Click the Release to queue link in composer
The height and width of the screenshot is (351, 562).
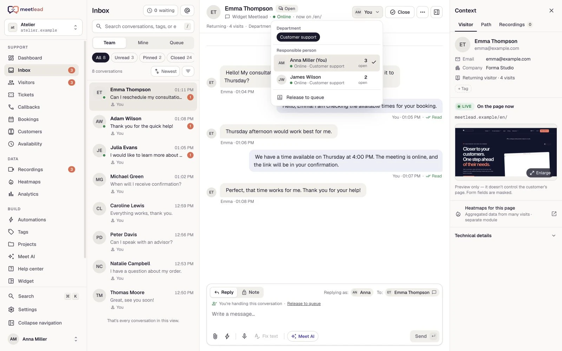[x=304, y=304]
